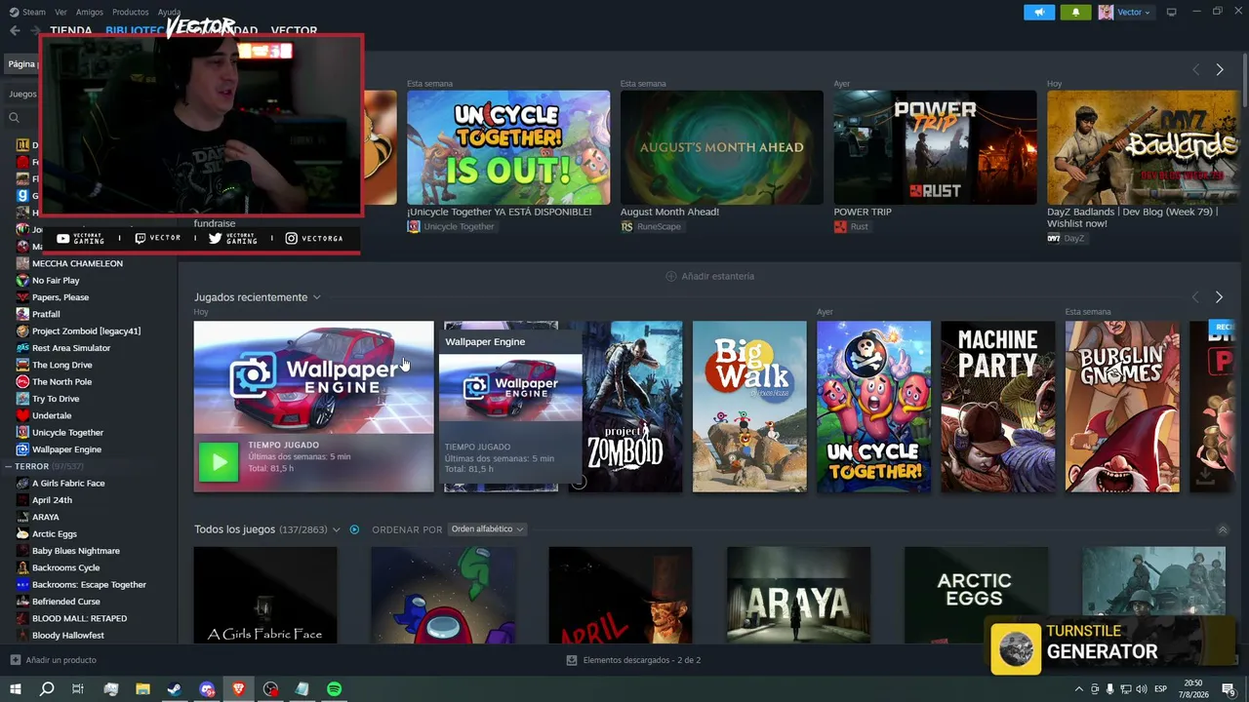Open the Windows Start menu

pos(15,689)
